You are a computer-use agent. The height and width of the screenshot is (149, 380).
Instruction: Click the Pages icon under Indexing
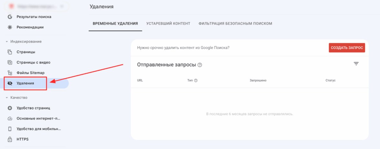coord(10,52)
